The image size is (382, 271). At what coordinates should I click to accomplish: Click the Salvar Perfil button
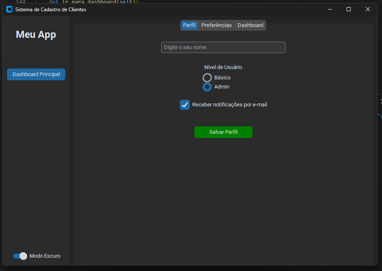223,132
